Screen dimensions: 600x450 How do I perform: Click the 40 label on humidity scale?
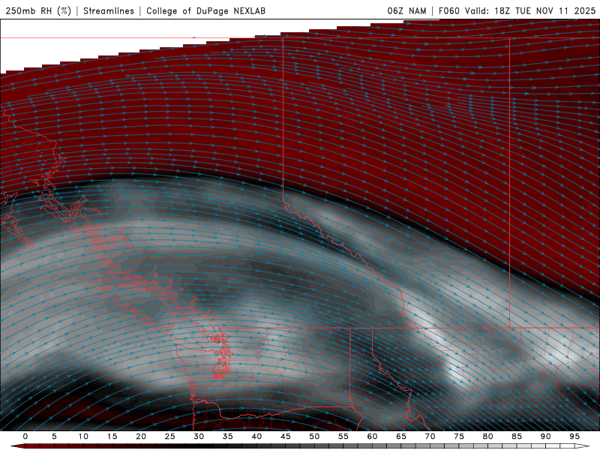coord(256,436)
